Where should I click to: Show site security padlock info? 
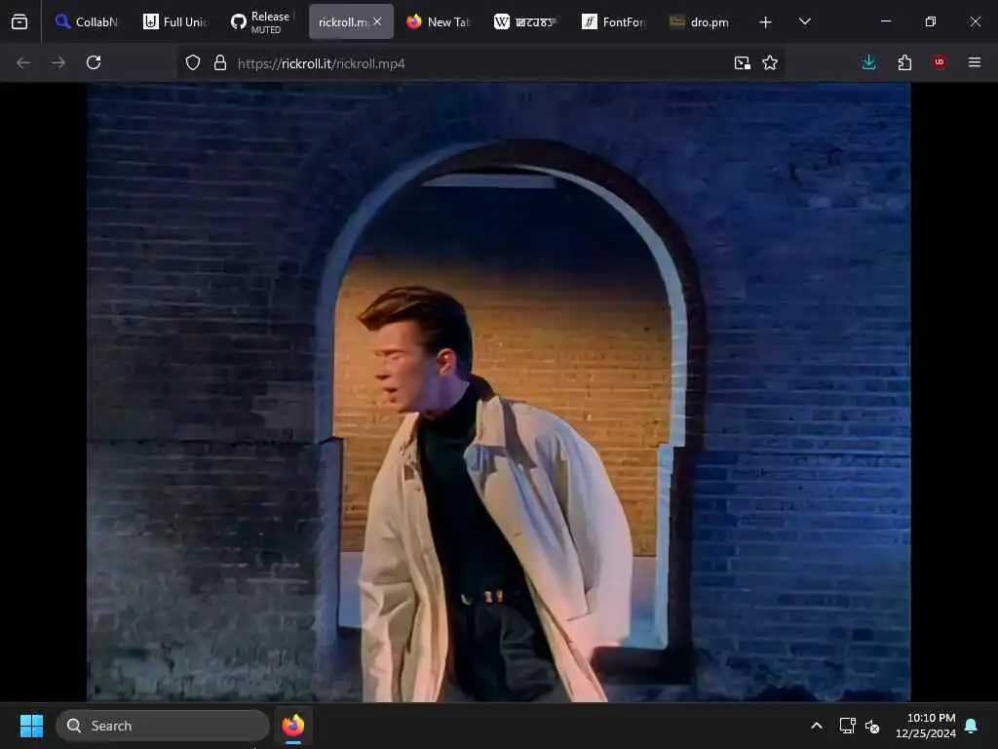[220, 63]
